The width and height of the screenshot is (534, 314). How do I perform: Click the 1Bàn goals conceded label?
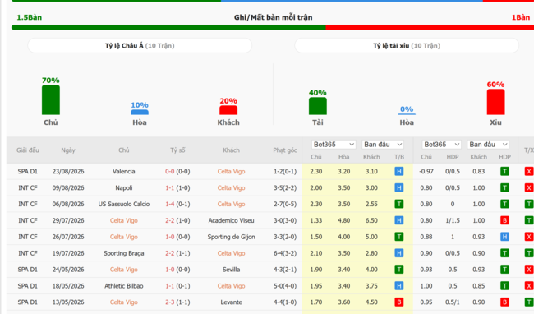tap(521, 17)
